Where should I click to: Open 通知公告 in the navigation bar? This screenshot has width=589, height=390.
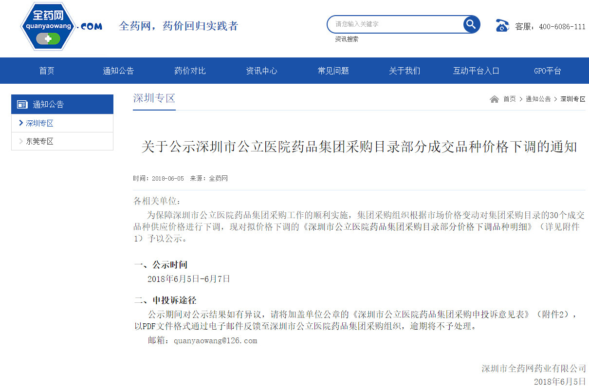click(x=118, y=71)
